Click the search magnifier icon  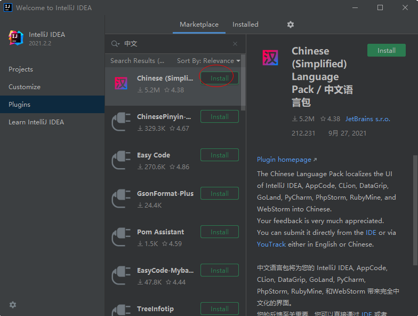pos(115,44)
